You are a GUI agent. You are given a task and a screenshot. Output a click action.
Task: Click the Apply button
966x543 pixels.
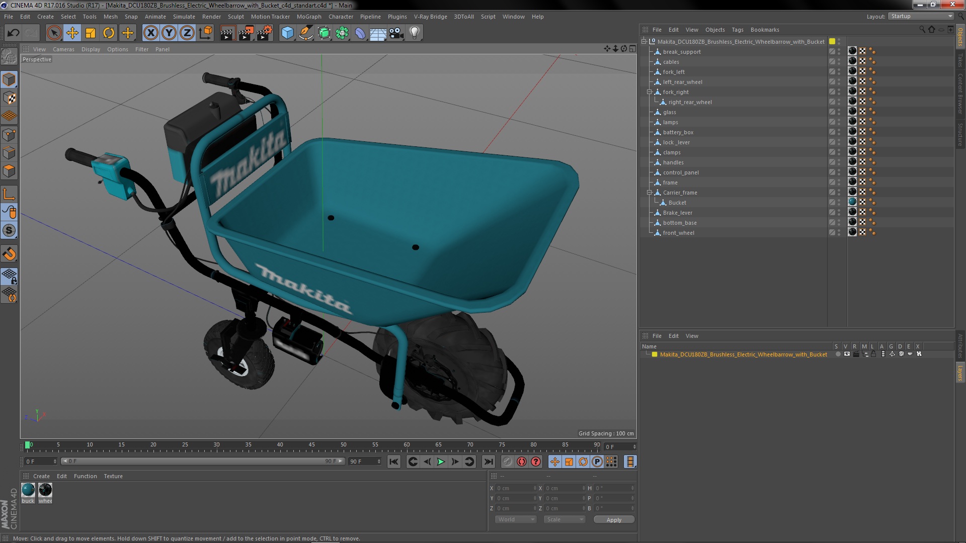[614, 520]
